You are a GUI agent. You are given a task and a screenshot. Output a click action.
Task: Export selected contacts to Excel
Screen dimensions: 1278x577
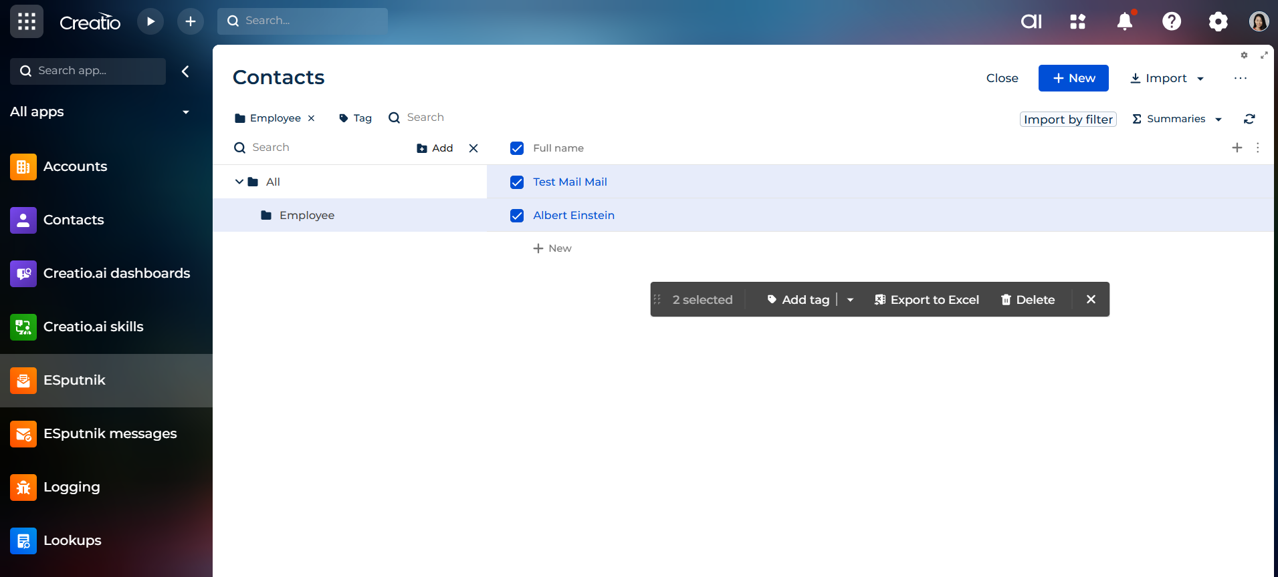pos(927,300)
